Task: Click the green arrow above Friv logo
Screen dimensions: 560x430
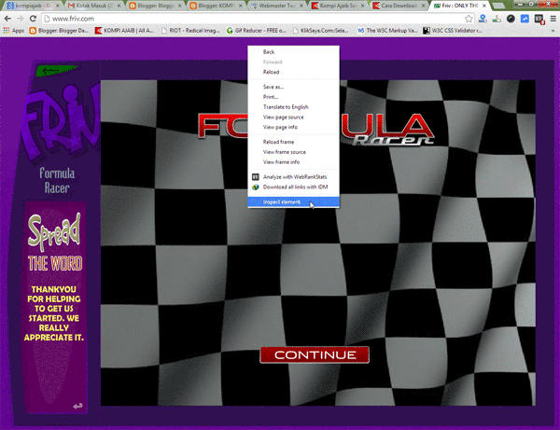Action: (x=56, y=70)
